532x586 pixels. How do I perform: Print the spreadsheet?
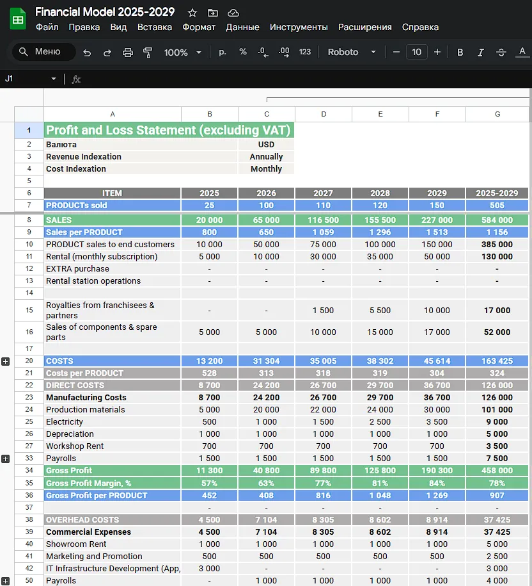(128, 53)
